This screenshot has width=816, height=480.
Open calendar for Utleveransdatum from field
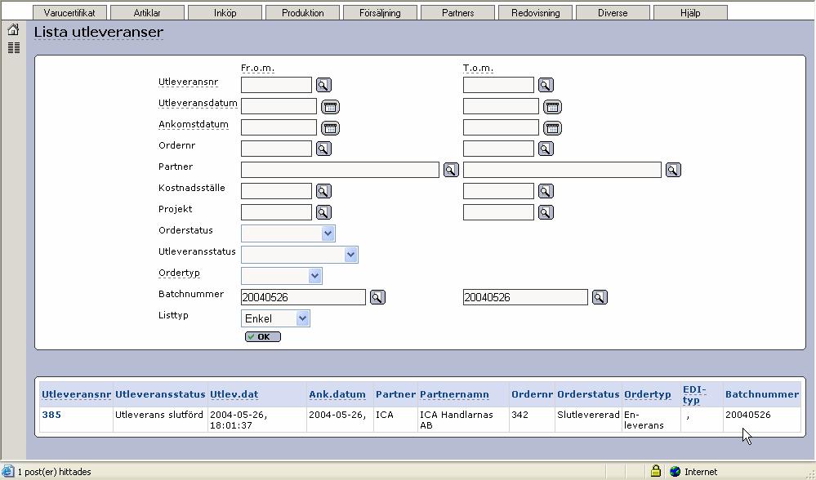point(331,107)
